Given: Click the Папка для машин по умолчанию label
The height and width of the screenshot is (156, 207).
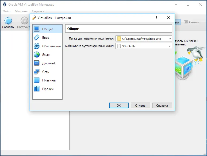Looking at the screenshot, I should pos(91,38).
